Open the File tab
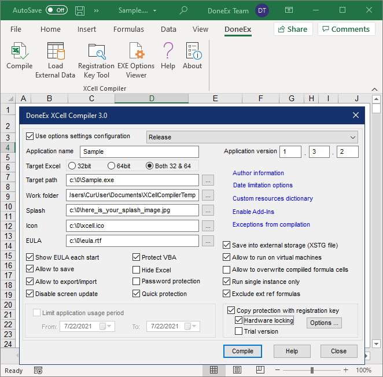 pyautogui.click(x=16, y=29)
